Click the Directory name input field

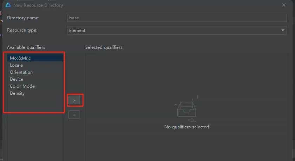pyautogui.click(x=177, y=18)
